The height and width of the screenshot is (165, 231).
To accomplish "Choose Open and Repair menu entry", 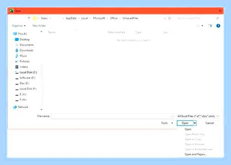I will [x=196, y=154].
